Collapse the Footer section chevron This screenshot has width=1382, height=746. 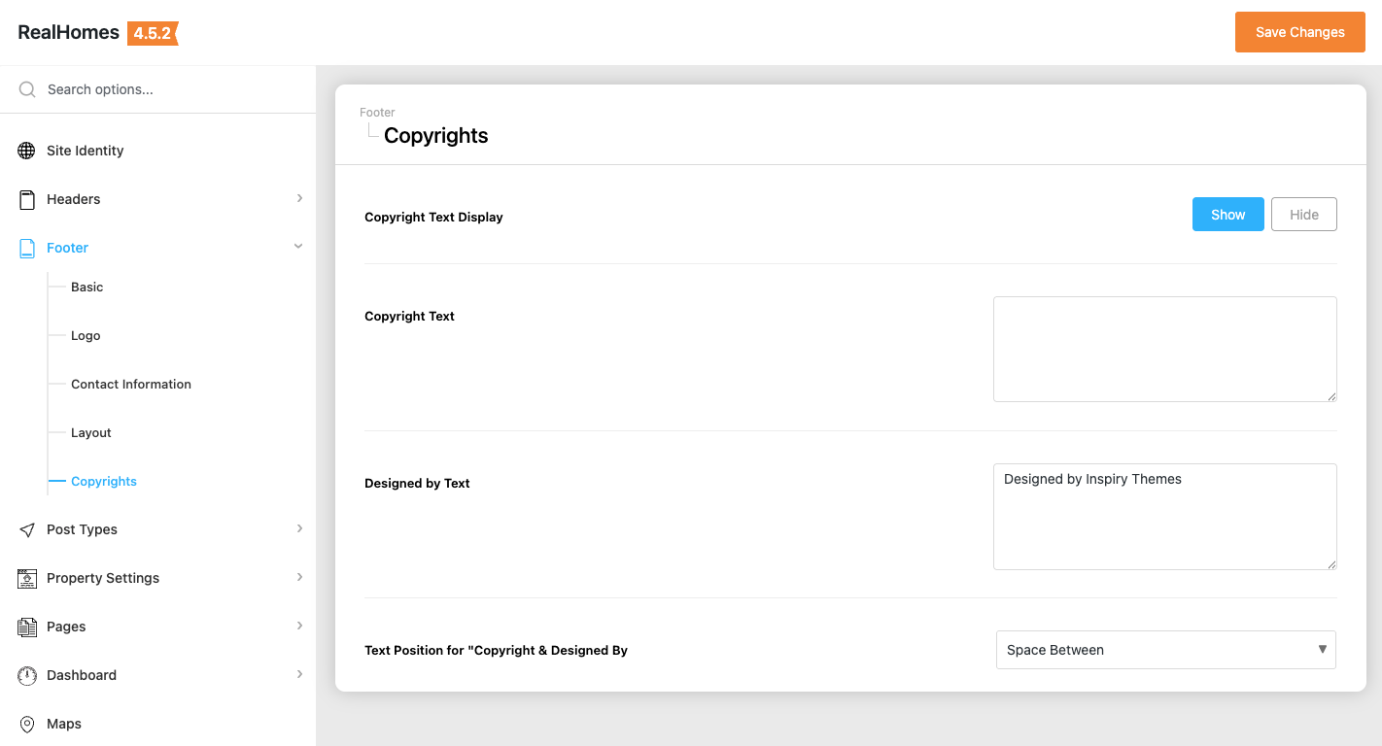click(298, 247)
